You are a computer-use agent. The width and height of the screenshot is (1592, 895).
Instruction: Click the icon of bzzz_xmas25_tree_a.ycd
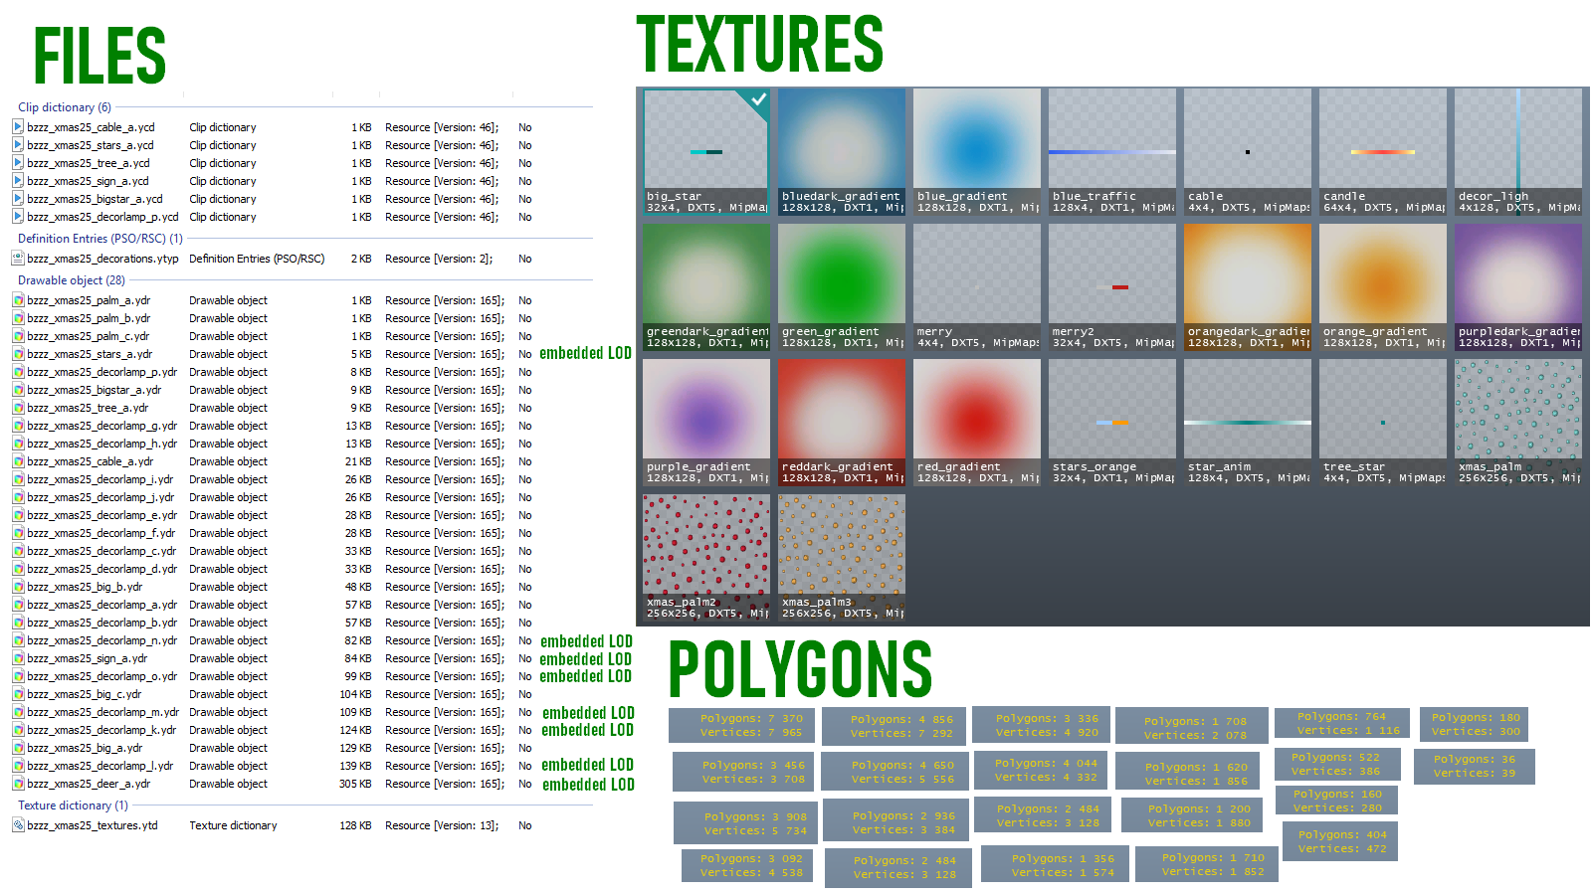[18, 163]
